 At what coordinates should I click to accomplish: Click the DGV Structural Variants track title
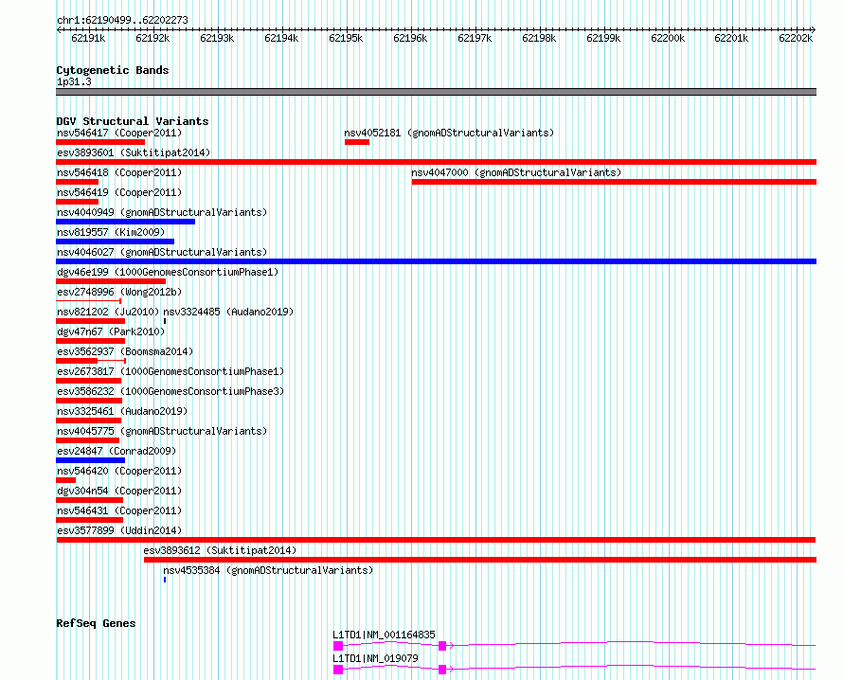(x=133, y=121)
